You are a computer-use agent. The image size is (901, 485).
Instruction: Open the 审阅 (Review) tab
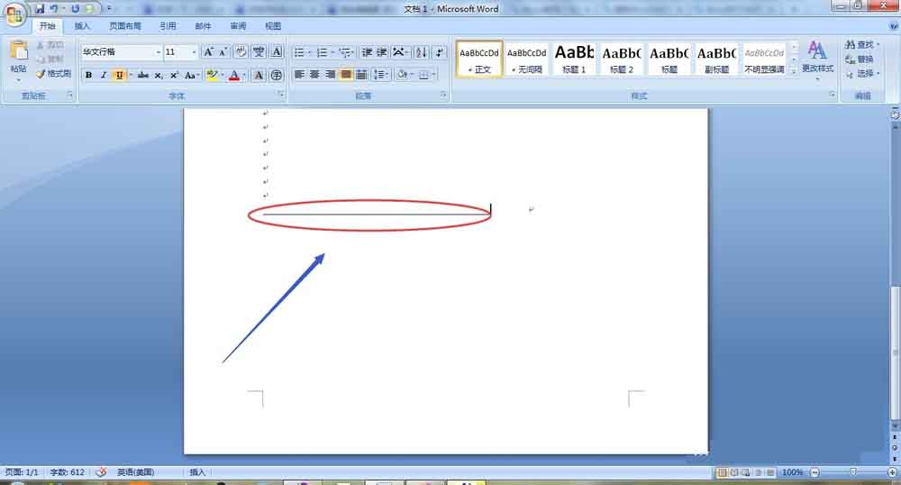coord(238,26)
